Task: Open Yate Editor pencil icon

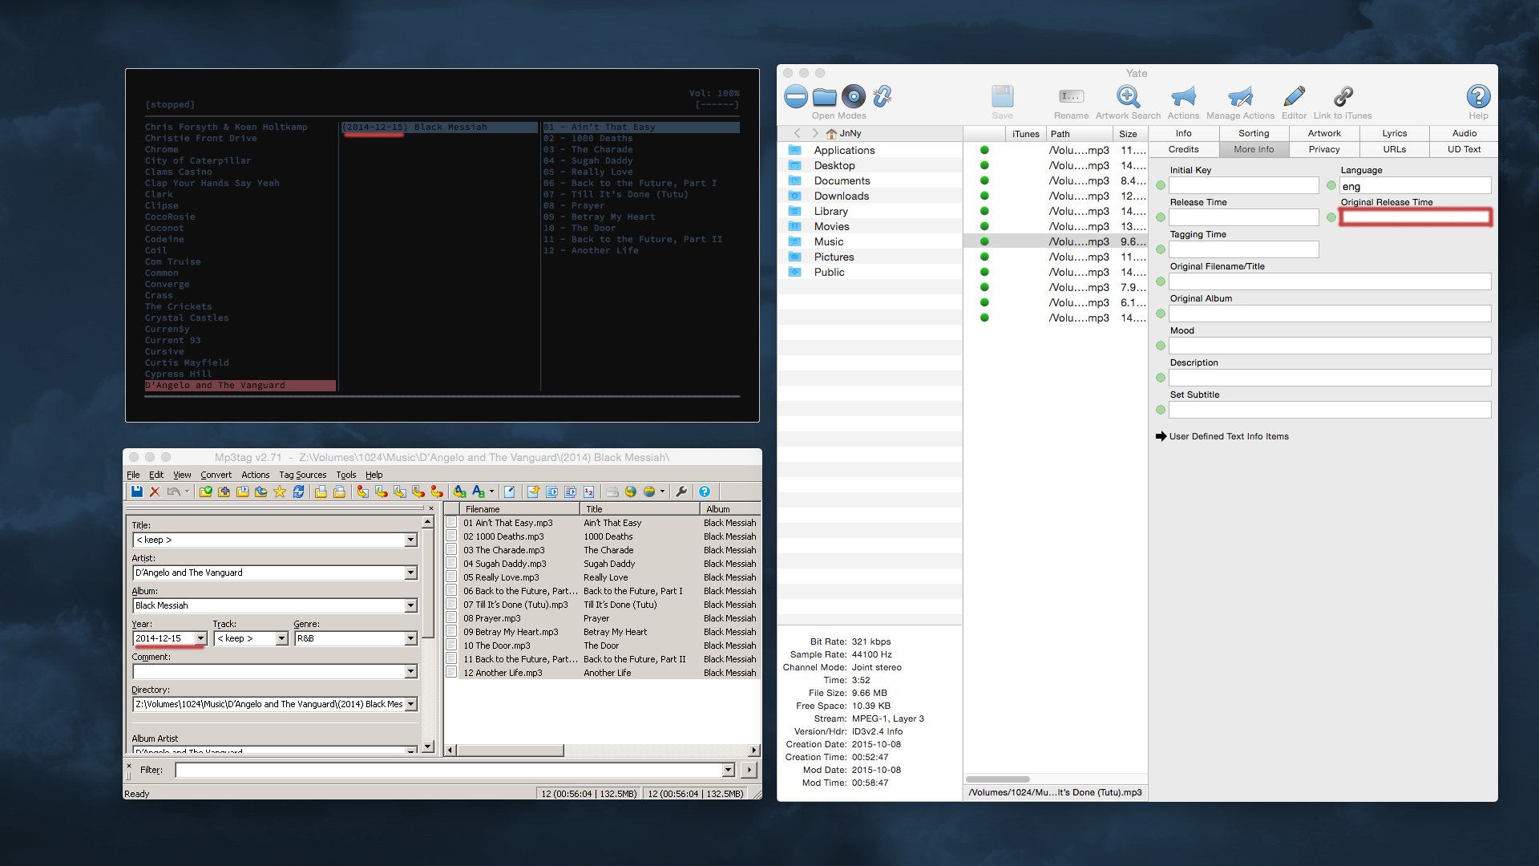Action: (1294, 97)
